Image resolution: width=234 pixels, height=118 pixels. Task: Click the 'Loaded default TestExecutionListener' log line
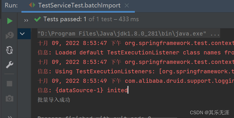135,53
